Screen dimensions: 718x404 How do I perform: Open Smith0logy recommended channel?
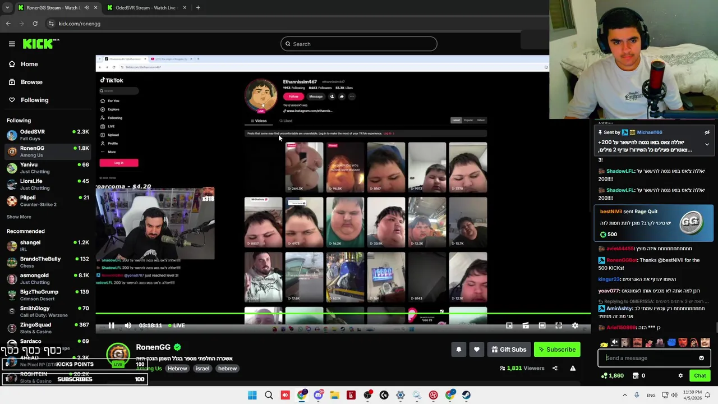coord(48,311)
